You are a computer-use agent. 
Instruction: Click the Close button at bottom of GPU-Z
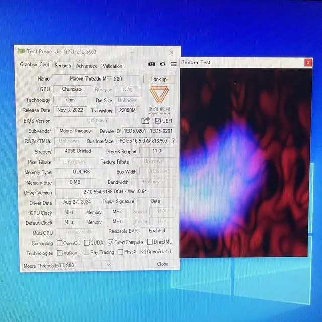(x=163, y=264)
